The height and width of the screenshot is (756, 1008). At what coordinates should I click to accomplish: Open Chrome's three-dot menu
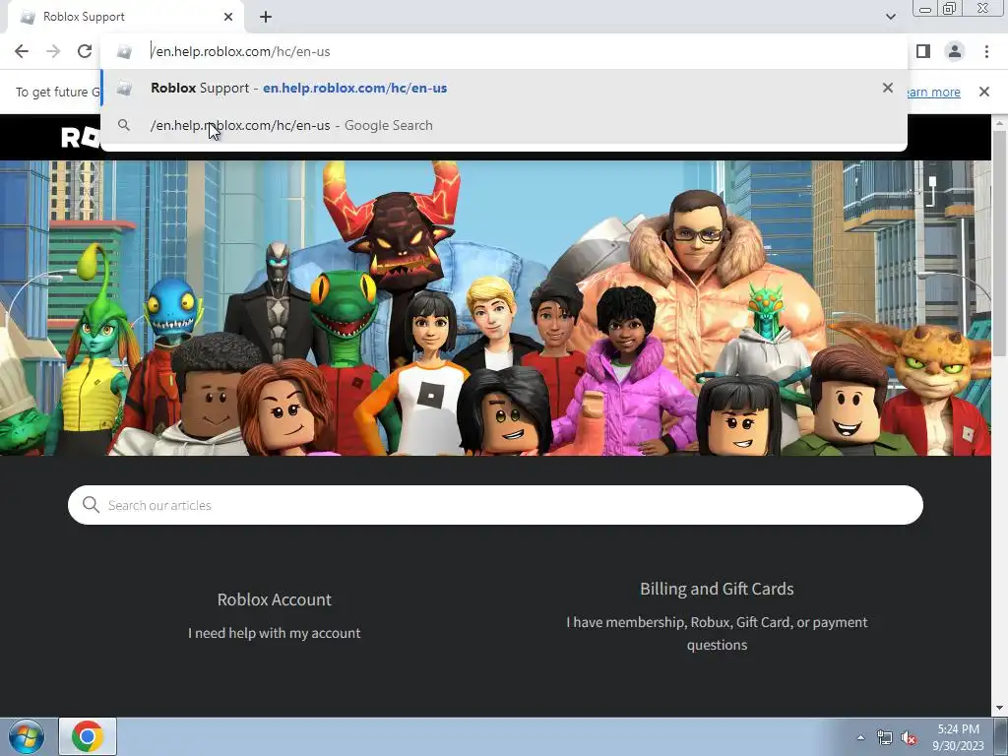pyautogui.click(x=986, y=51)
